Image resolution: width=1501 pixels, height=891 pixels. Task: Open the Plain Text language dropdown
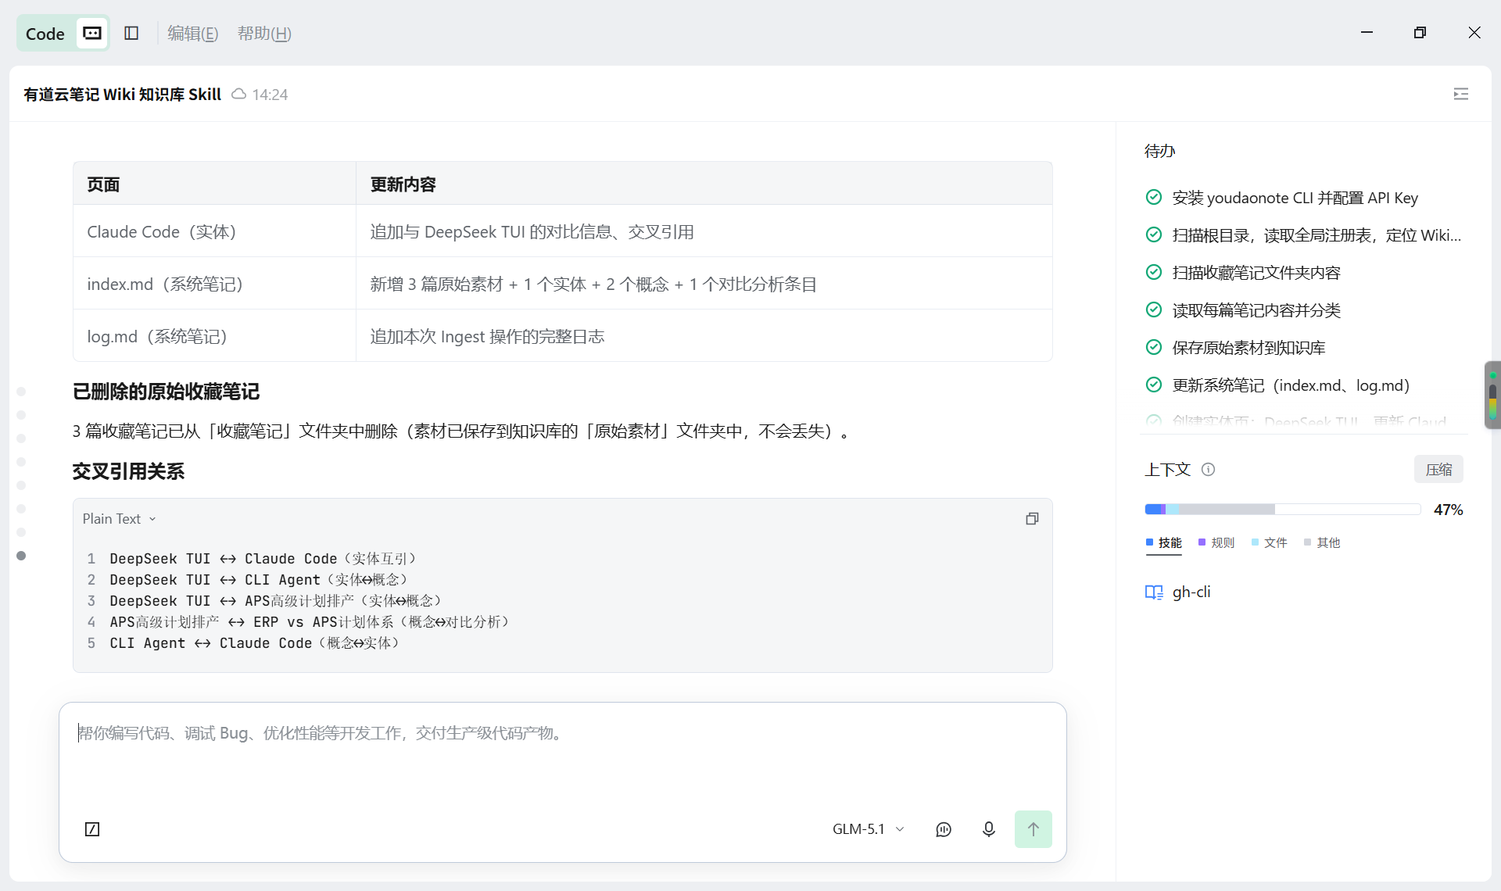coord(120,519)
